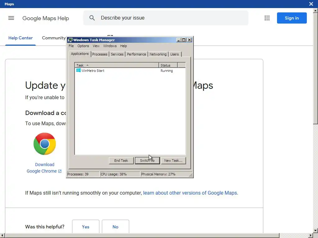Viewport: 318px width, 238px height.
Task: Click the blue Sign in button
Action: click(292, 18)
